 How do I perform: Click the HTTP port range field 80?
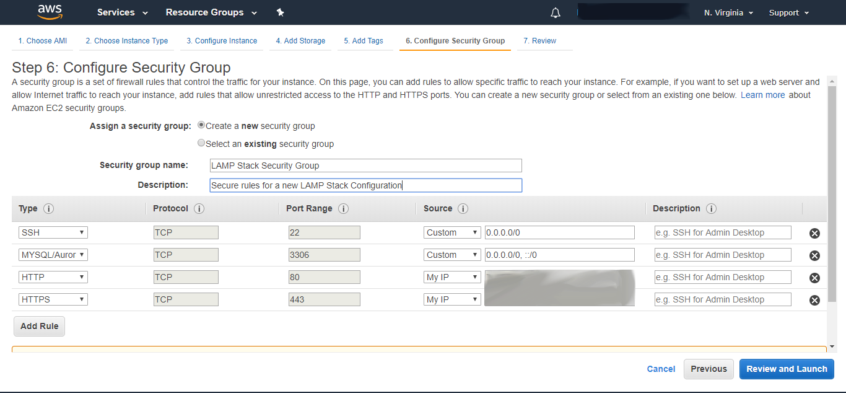point(325,277)
